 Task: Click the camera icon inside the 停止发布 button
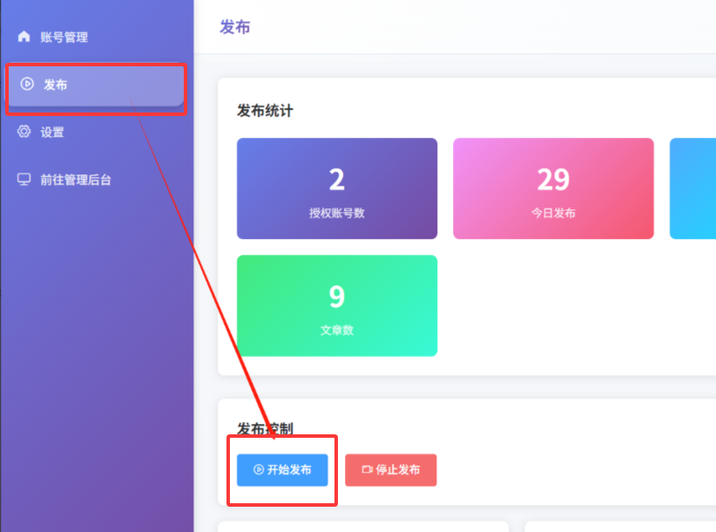(367, 470)
